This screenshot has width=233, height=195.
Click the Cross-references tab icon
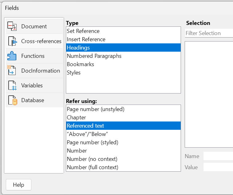[x=13, y=41]
